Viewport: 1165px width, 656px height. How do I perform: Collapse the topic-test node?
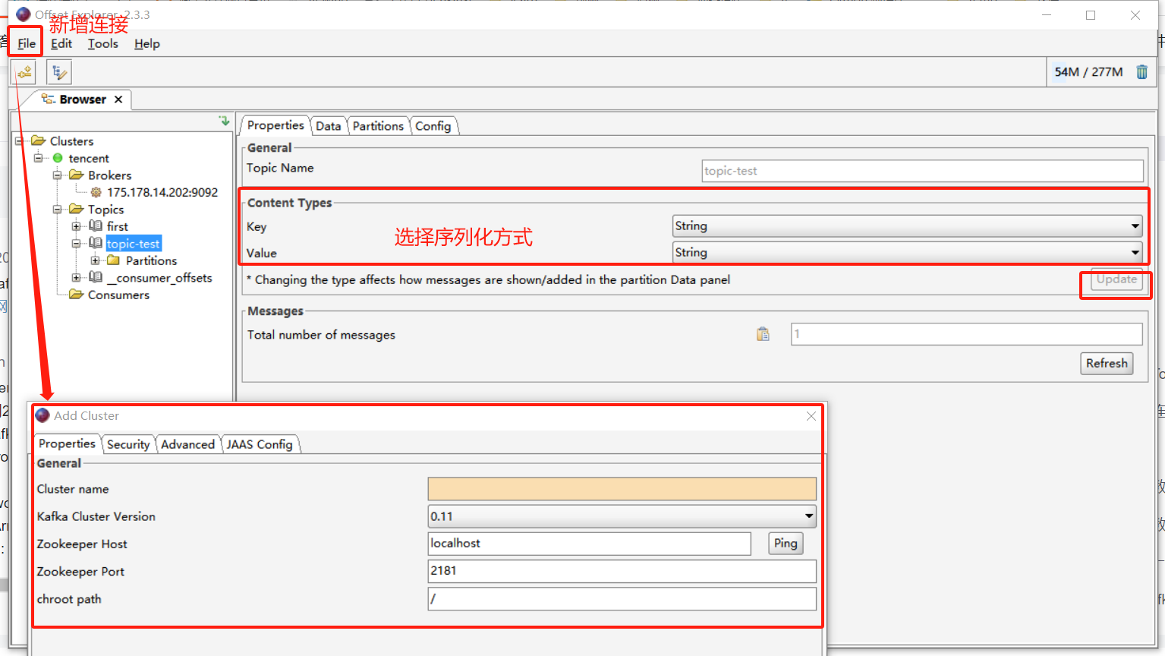click(77, 244)
